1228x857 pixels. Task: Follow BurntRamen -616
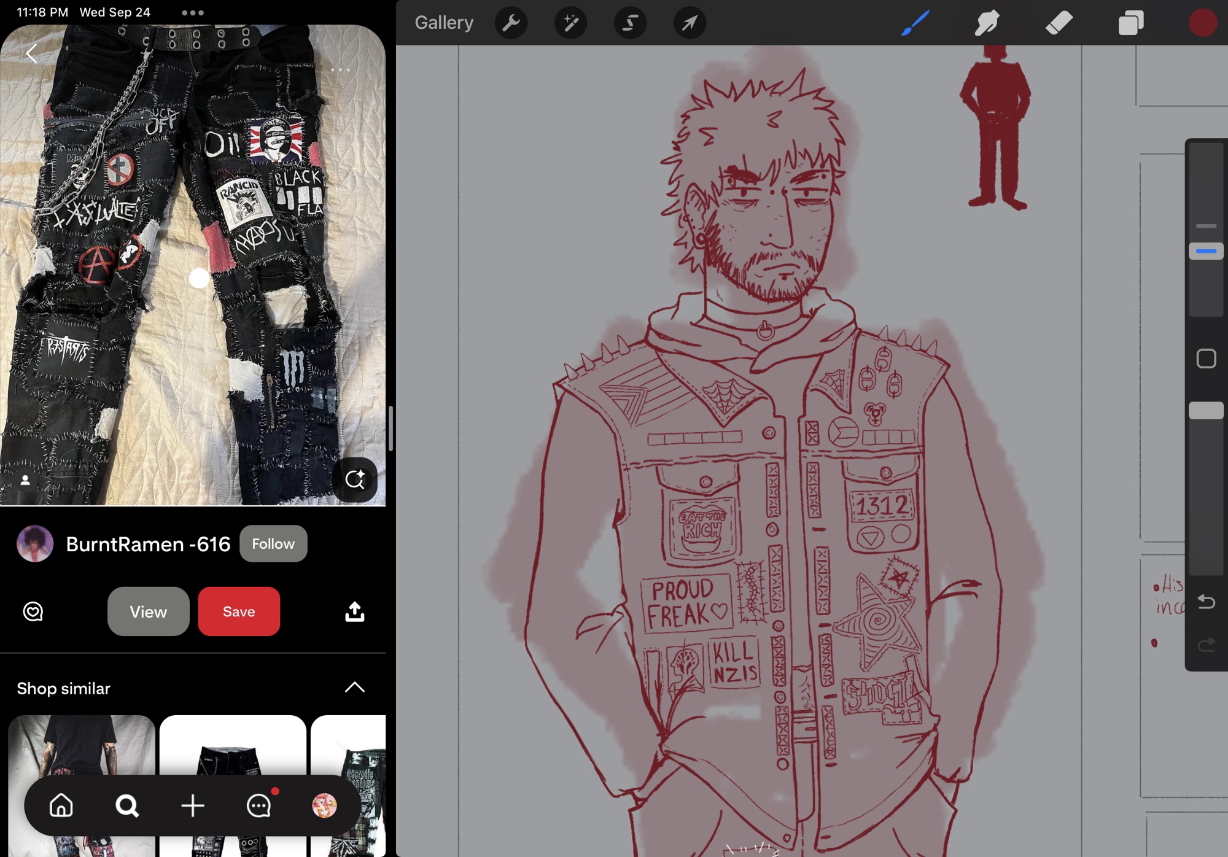(273, 544)
